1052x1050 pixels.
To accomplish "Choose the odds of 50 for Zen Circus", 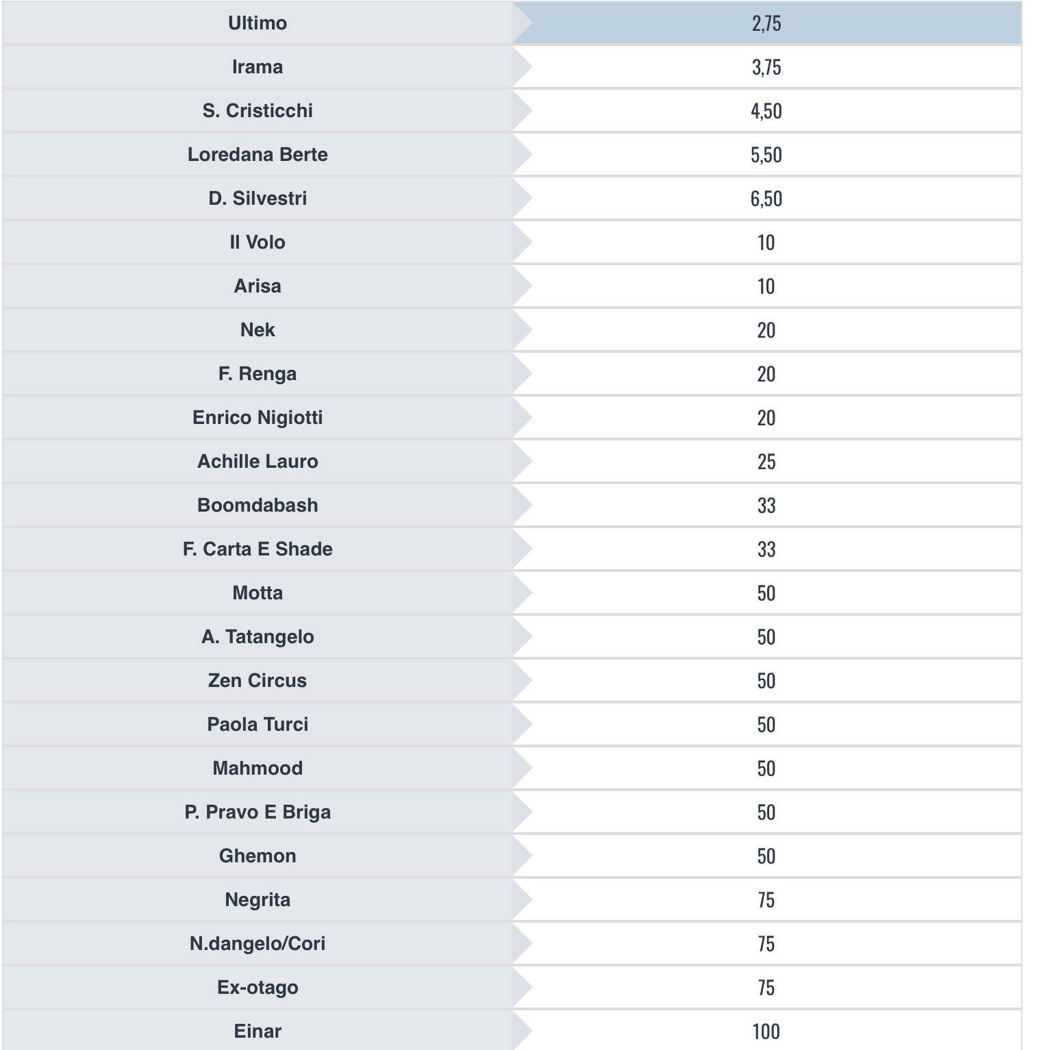I will [766, 681].
